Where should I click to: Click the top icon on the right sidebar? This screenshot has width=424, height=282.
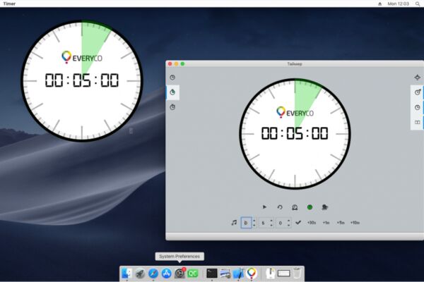418,78
